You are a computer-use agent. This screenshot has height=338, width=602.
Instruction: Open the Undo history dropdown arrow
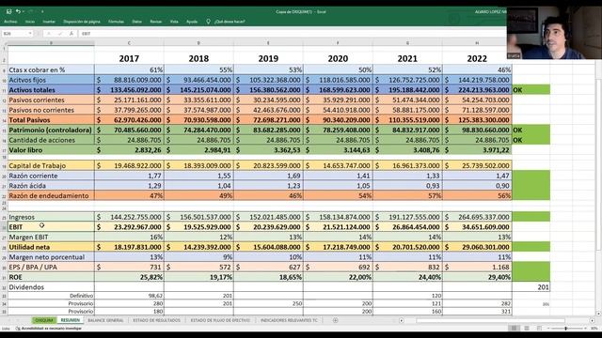pos(23,11)
